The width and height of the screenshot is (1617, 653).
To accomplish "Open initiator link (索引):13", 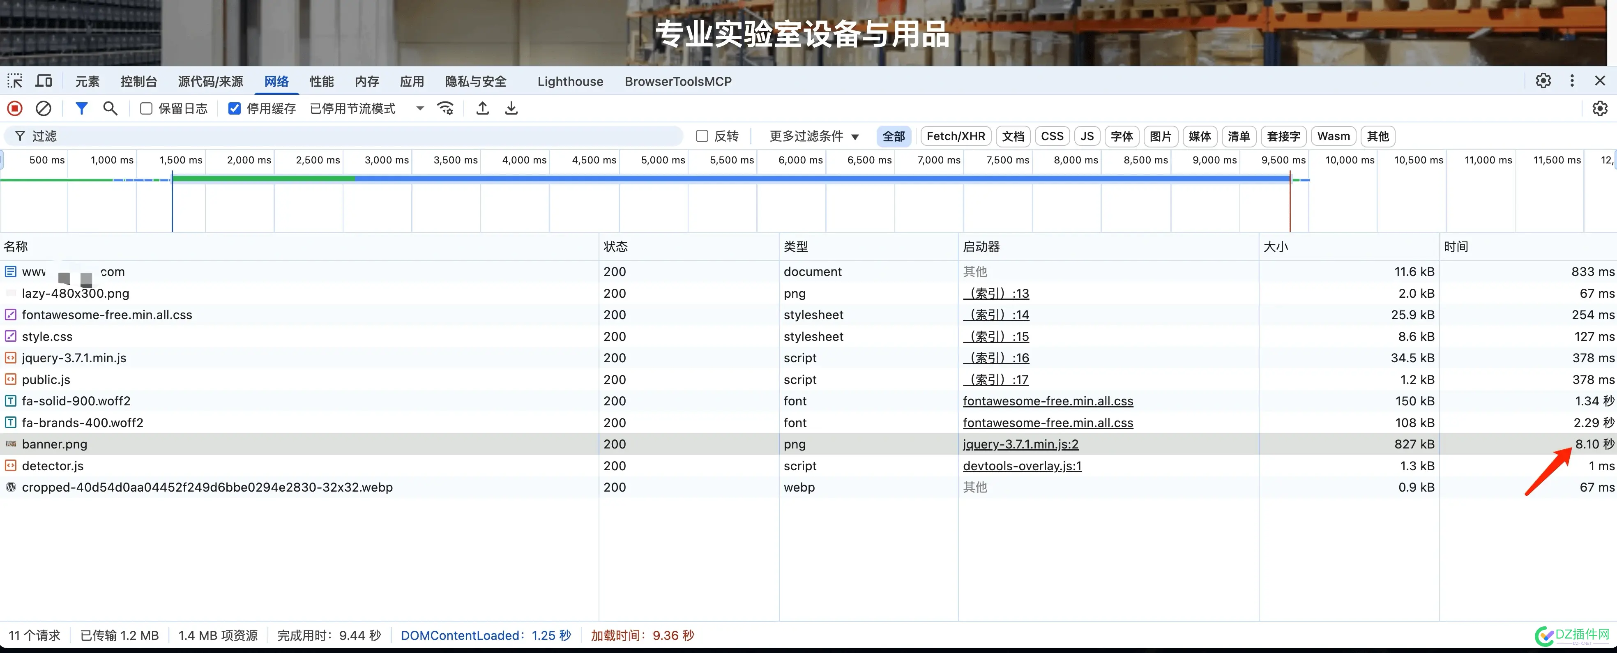I will (996, 294).
